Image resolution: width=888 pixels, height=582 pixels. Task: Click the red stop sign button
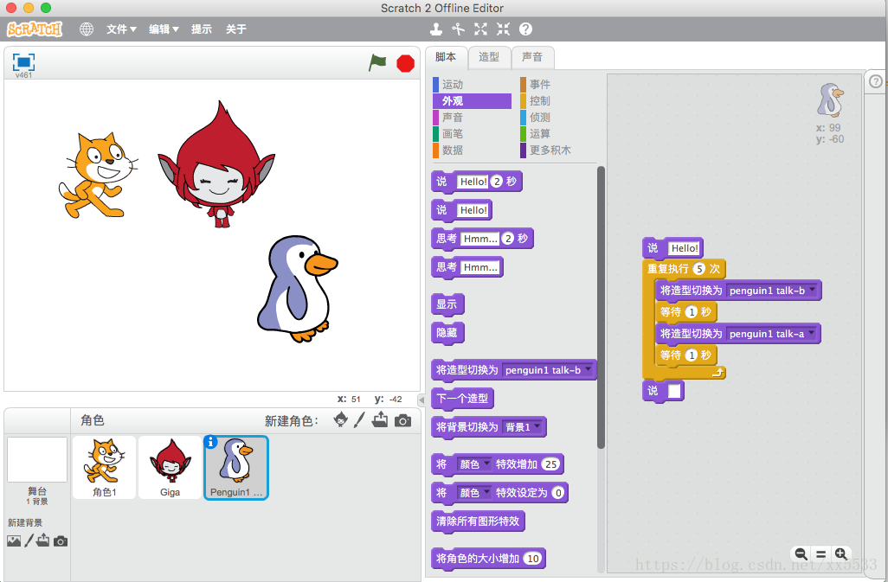pos(406,63)
